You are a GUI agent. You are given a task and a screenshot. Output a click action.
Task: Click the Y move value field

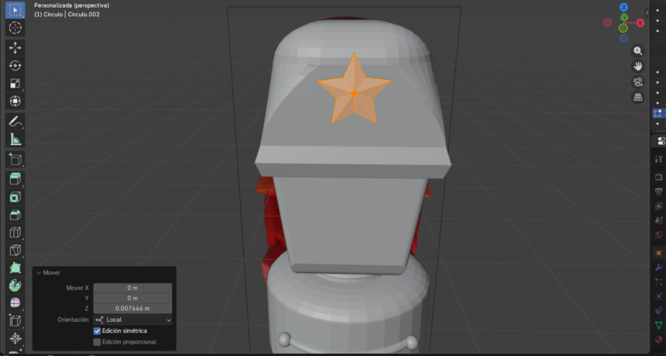click(133, 298)
